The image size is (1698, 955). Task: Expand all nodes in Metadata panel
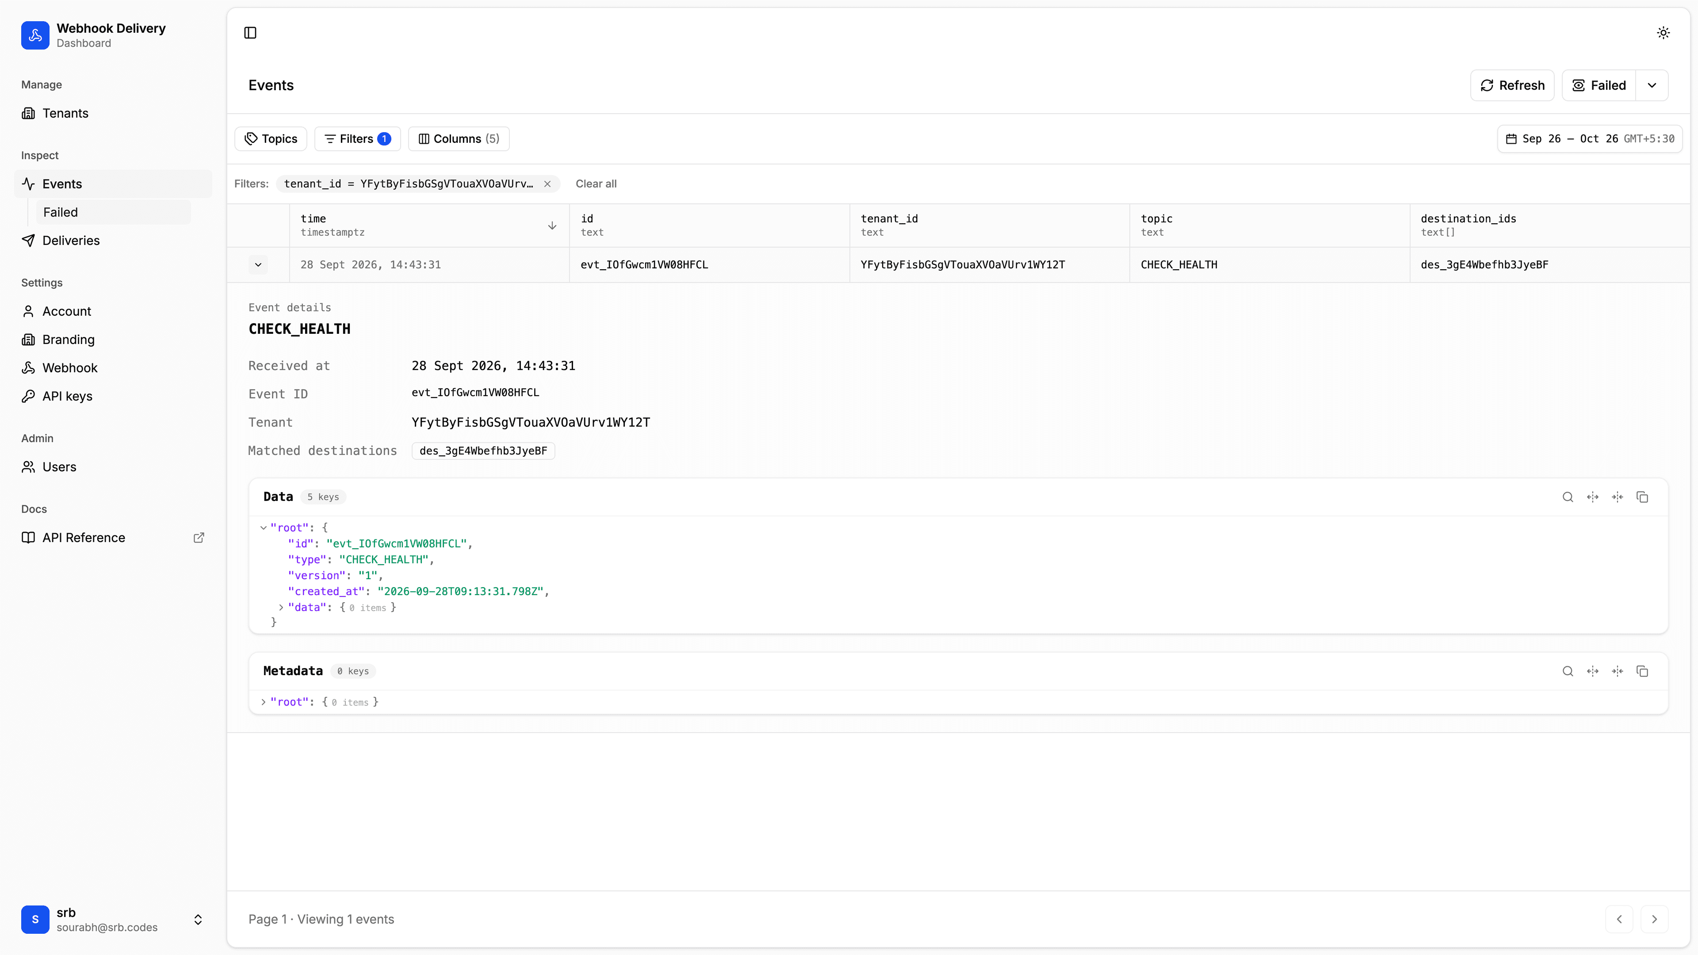point(1592,671)
